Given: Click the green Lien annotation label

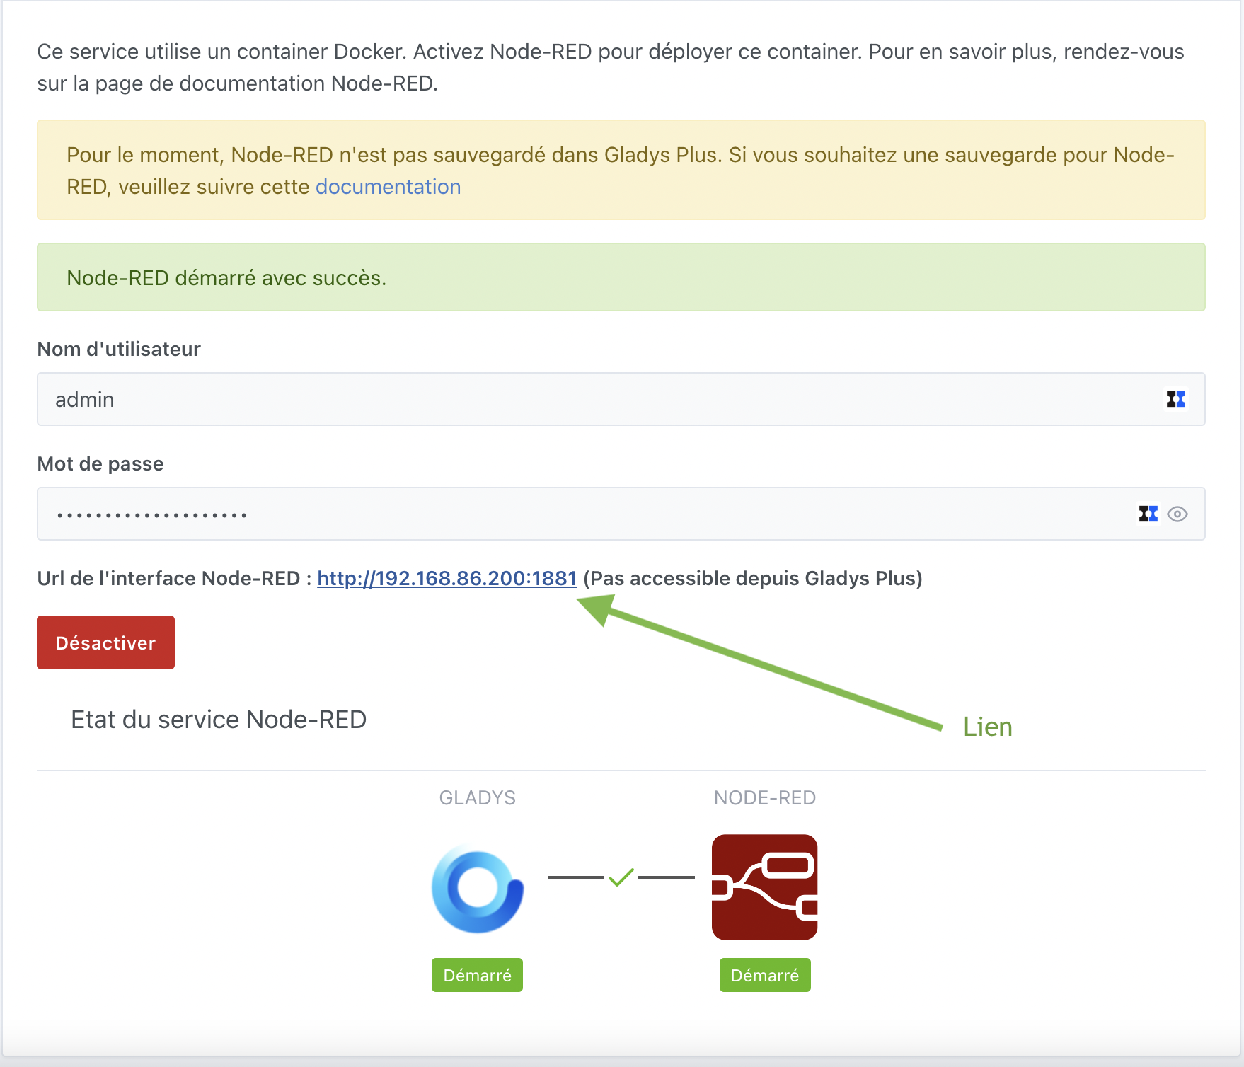Looking at the screenshot, I should click(x=987, y=727).
